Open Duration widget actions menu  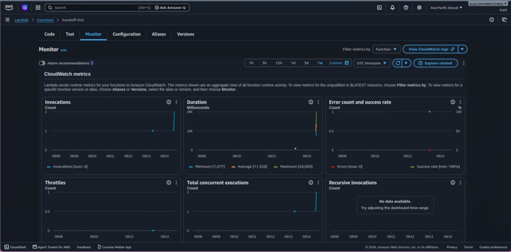[x=318, y=102]
